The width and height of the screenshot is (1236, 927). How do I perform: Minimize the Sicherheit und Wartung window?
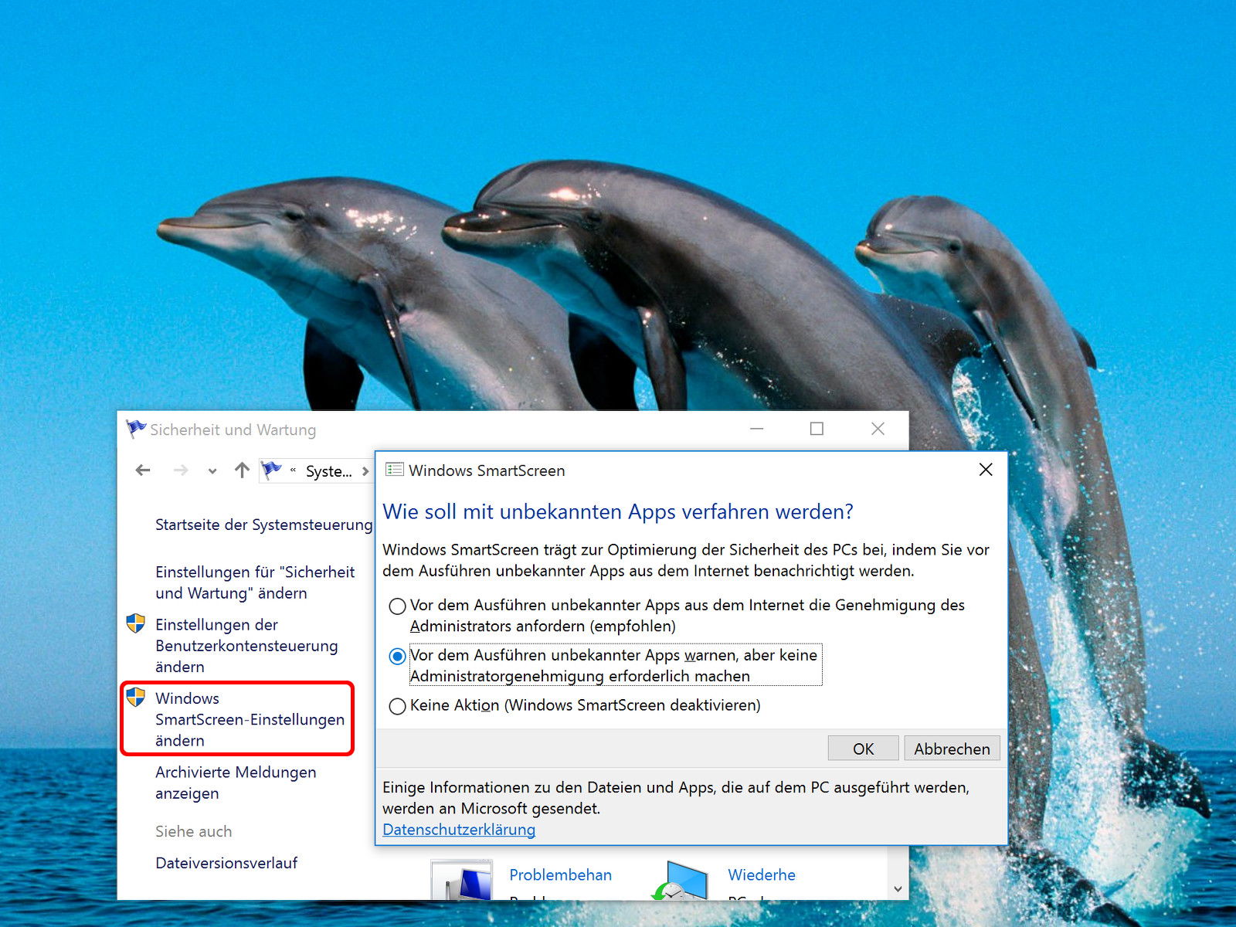tap(757, 429)
